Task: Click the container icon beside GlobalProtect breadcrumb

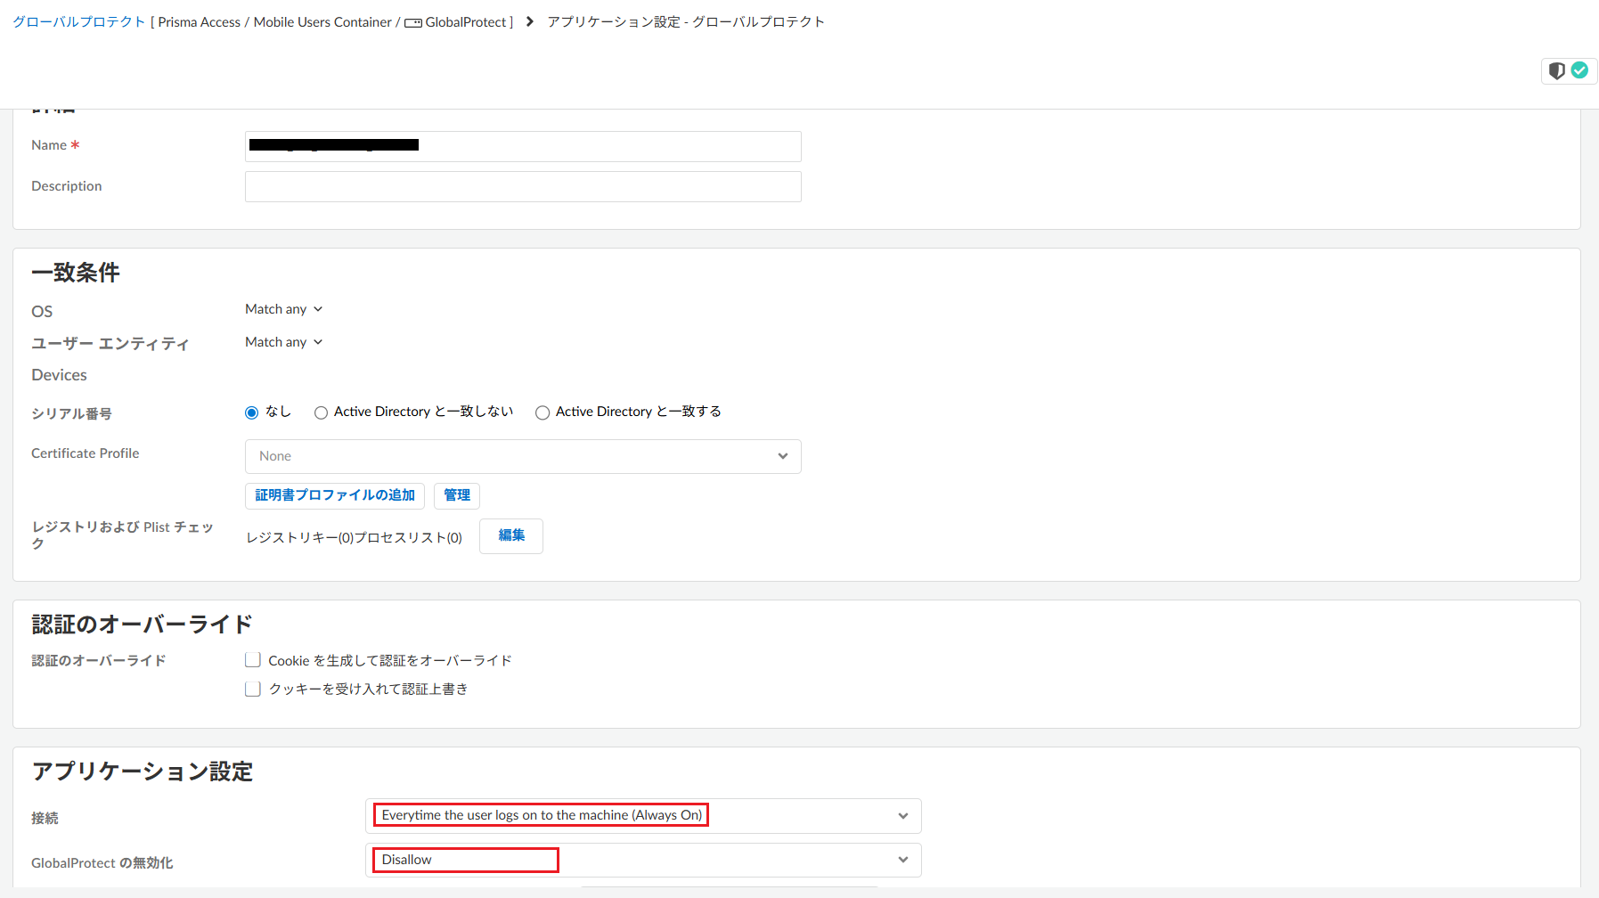Action: [413, 23]
